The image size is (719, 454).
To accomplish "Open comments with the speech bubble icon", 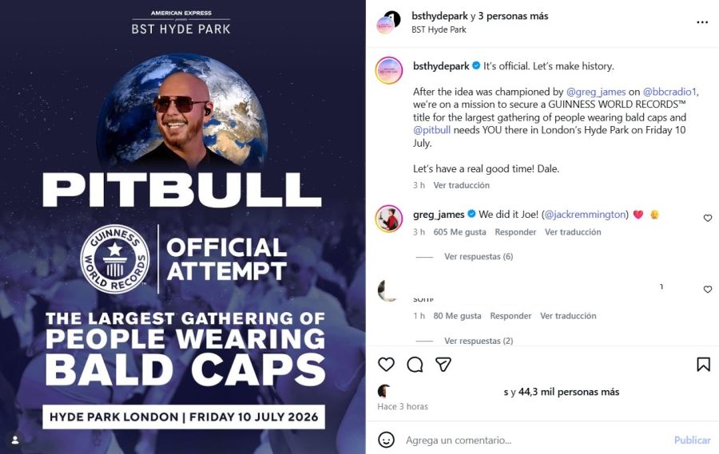I will coord(415,365).
